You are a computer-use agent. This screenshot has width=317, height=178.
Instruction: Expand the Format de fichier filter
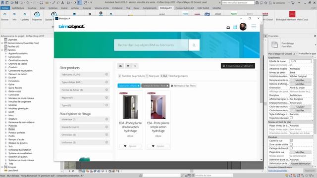coord(85,90)
